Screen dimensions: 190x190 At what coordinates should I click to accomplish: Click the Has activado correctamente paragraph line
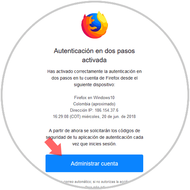94,71
